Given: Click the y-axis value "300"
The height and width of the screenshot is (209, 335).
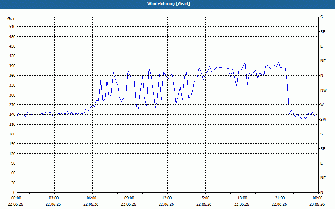Looking at the screenshot, I should pyautogui.click(x=13, y=95).
